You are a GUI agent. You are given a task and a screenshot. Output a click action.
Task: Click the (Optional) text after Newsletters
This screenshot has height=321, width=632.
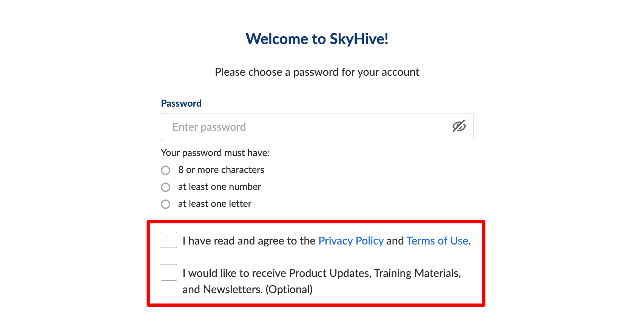(289, 289)
